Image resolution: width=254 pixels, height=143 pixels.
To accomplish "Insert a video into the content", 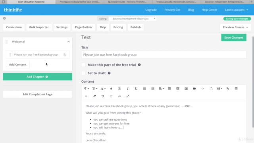I will 194,89.
